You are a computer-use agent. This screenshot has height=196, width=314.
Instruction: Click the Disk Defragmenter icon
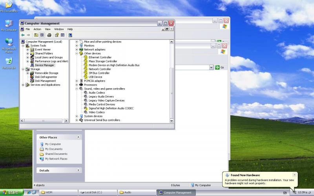tap(32, 77)
